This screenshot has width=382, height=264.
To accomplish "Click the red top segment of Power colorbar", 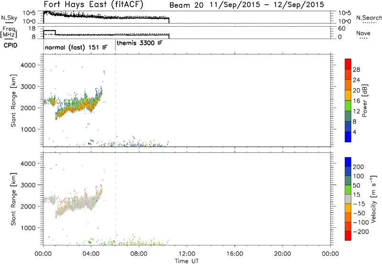I will (348, 64).
